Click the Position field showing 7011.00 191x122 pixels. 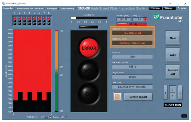(x=124, y=19)
